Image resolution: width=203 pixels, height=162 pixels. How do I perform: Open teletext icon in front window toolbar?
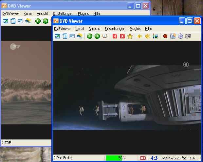[x=72, y=36]
